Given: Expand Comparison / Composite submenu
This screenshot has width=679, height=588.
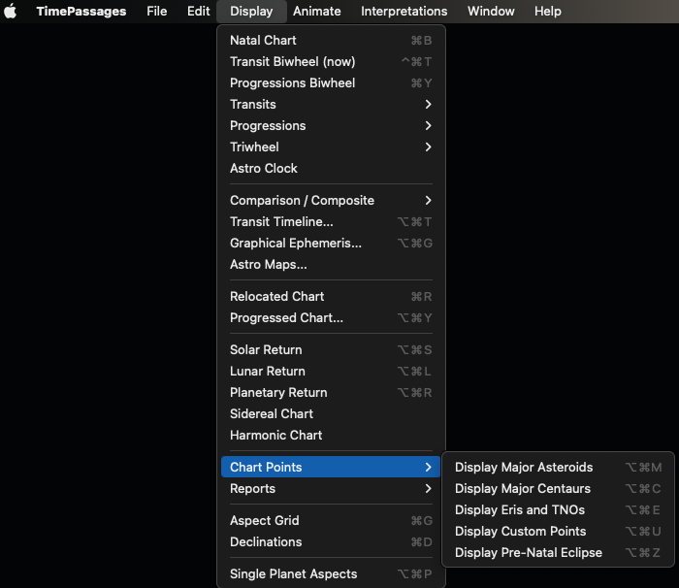Looking at the screenshot, I should coord(331,200).
